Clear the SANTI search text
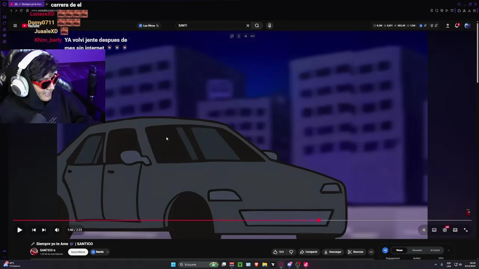Screen dimensions: 479x269 coord(248,25)
